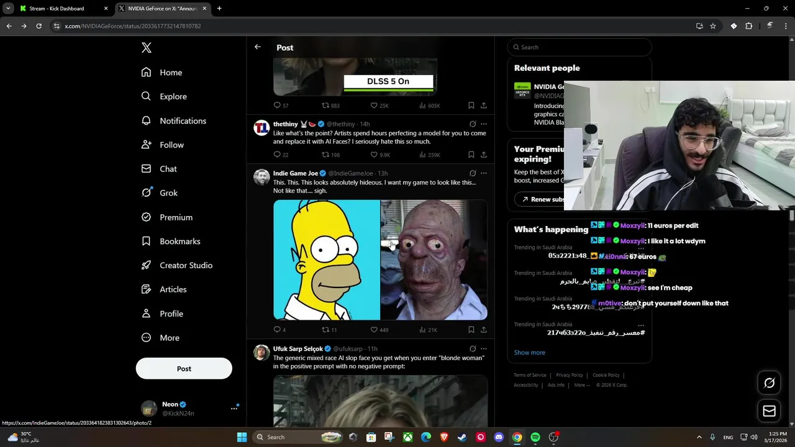The height and width of the screenshot is (447, 795).
Task: Open Privacy Policy link
Action: click(570, 375)
